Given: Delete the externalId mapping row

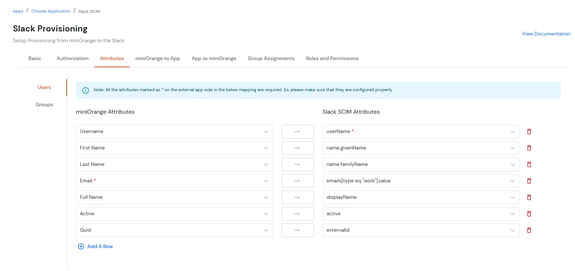Looking at the screenshot, I should pyautogui.click(x=529, y=230).
